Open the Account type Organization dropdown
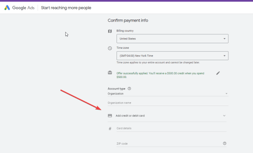253x153 pixels. tap(168, 94)
